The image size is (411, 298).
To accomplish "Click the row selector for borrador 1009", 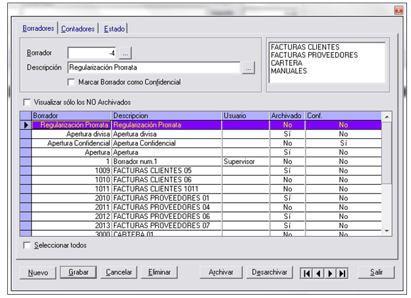I will click(x=26, y=171).
